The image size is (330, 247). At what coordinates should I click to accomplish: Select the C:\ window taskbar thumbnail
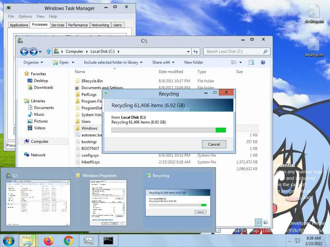click(38, 199)
